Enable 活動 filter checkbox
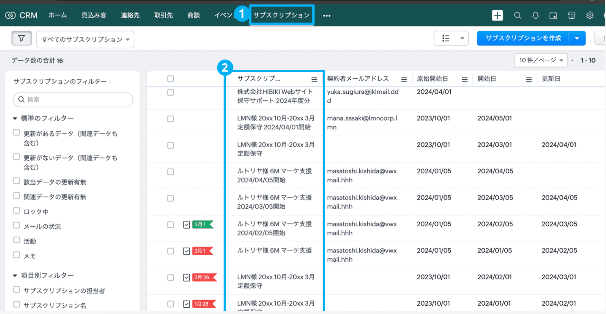The width and height of the screenshot is (606, 314). 16,240
